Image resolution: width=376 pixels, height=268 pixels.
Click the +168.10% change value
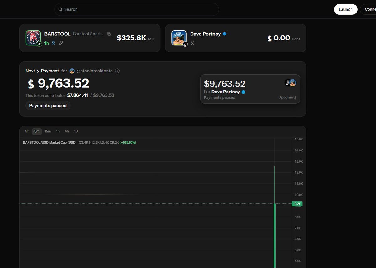tap(128, 142)
